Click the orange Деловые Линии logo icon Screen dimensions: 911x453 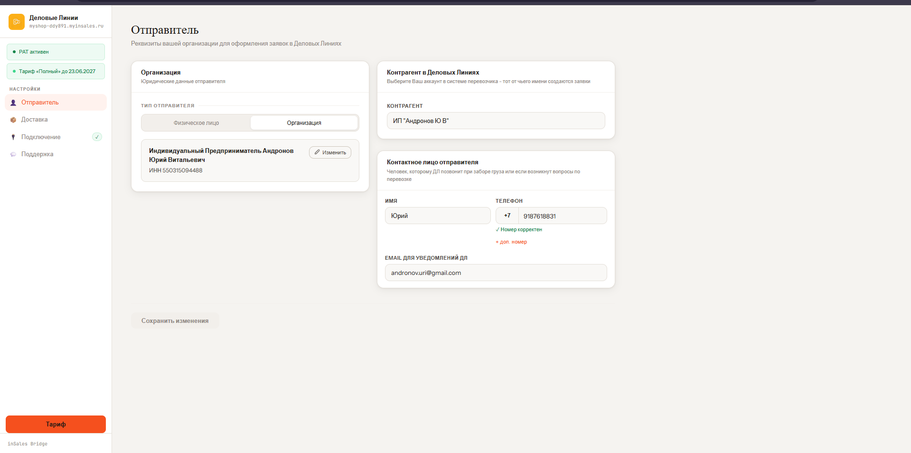pyautogui.click(x=17, y=22)
